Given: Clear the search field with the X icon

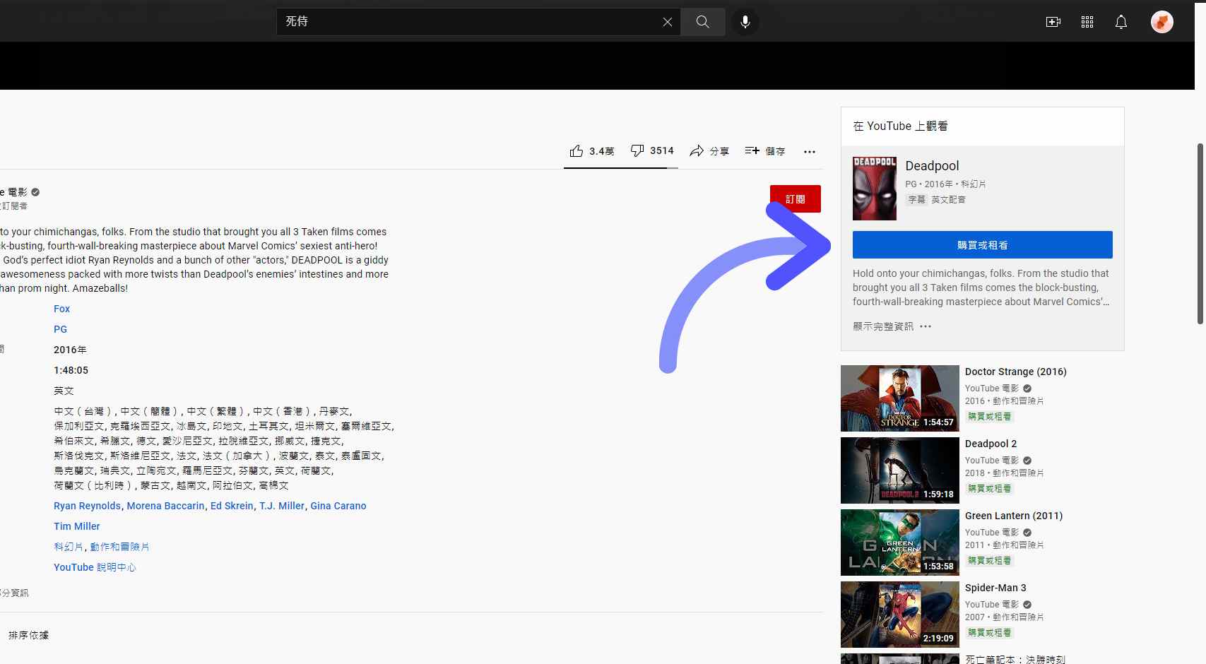Looking at the screenshot, I should tap(667, 21).
